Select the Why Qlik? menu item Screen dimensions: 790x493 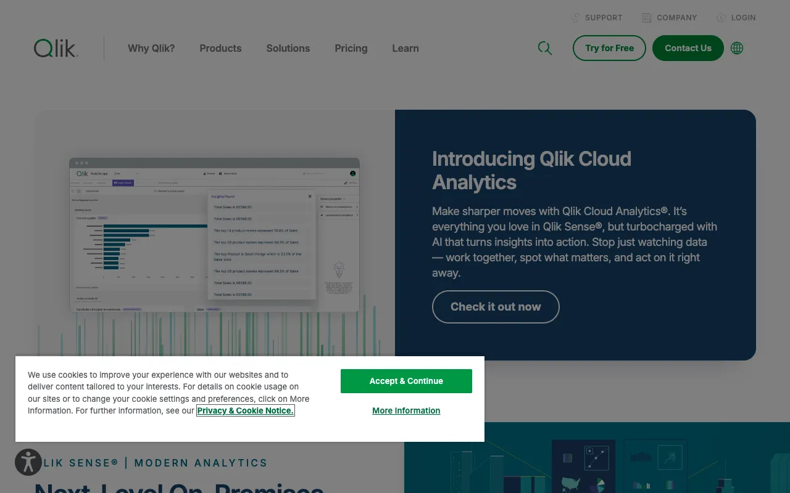[151, 48]
